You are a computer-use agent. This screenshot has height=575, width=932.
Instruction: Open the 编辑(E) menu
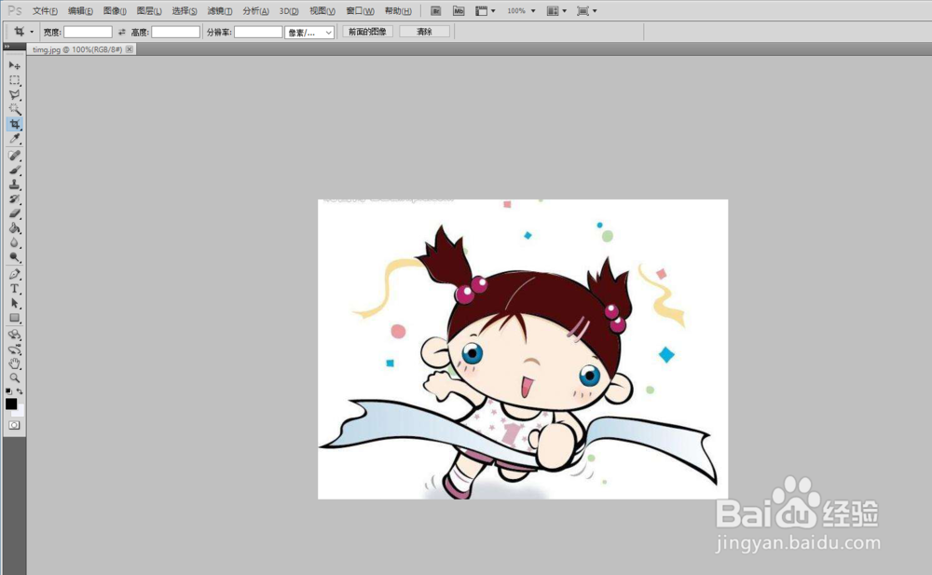pos(80,10)
